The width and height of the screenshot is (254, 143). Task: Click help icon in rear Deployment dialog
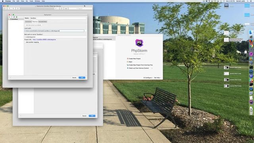(21, 116)
